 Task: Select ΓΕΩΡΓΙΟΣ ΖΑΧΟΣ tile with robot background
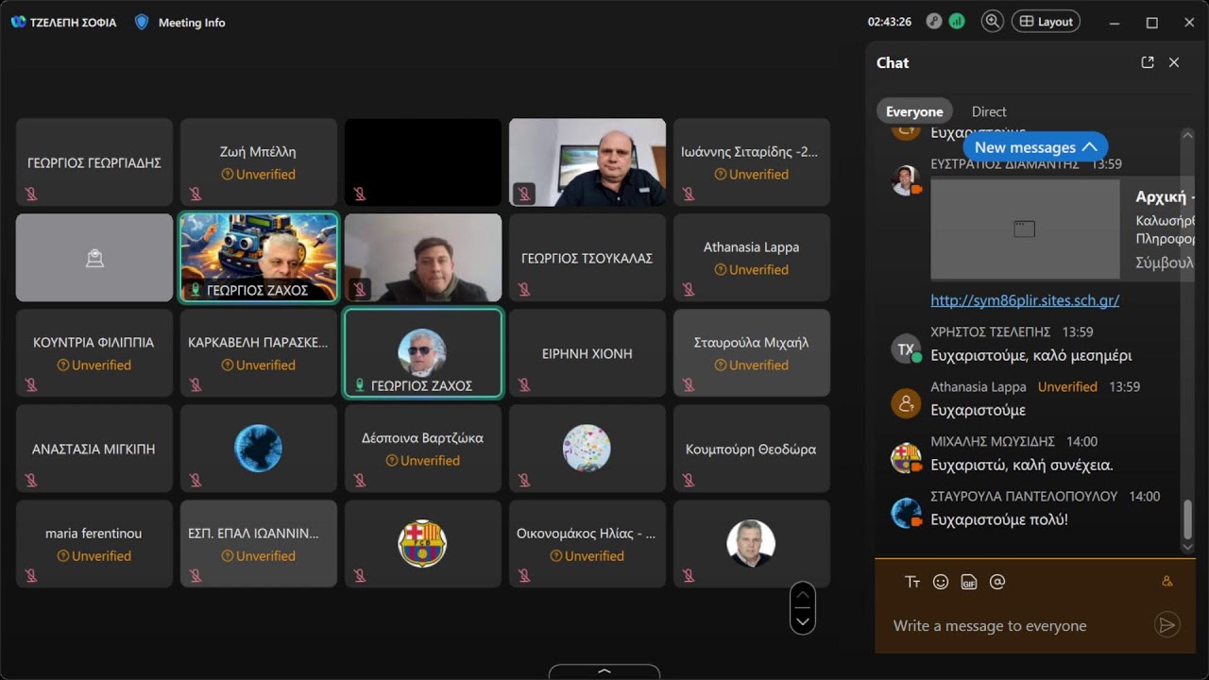tap(259, 258)
